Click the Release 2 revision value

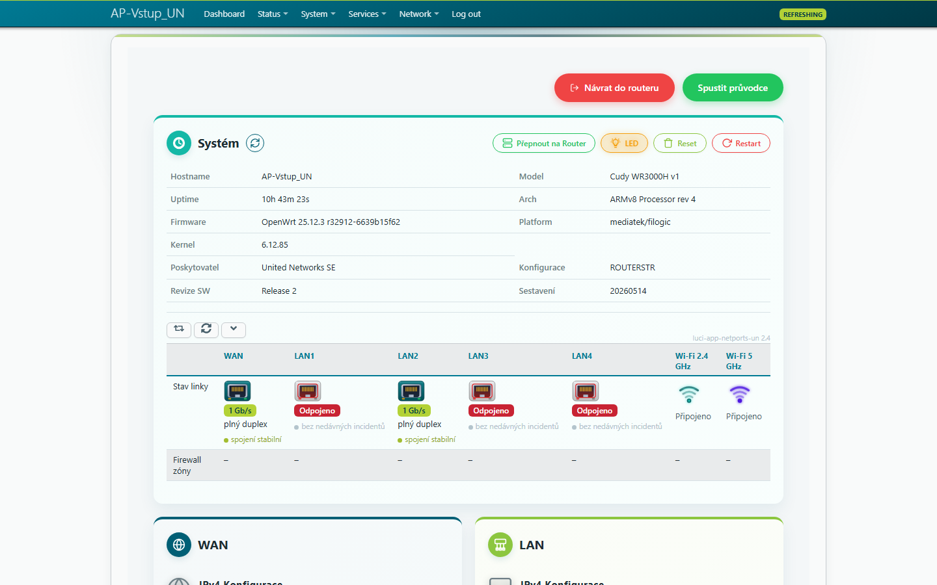click(x=279, y=291)
